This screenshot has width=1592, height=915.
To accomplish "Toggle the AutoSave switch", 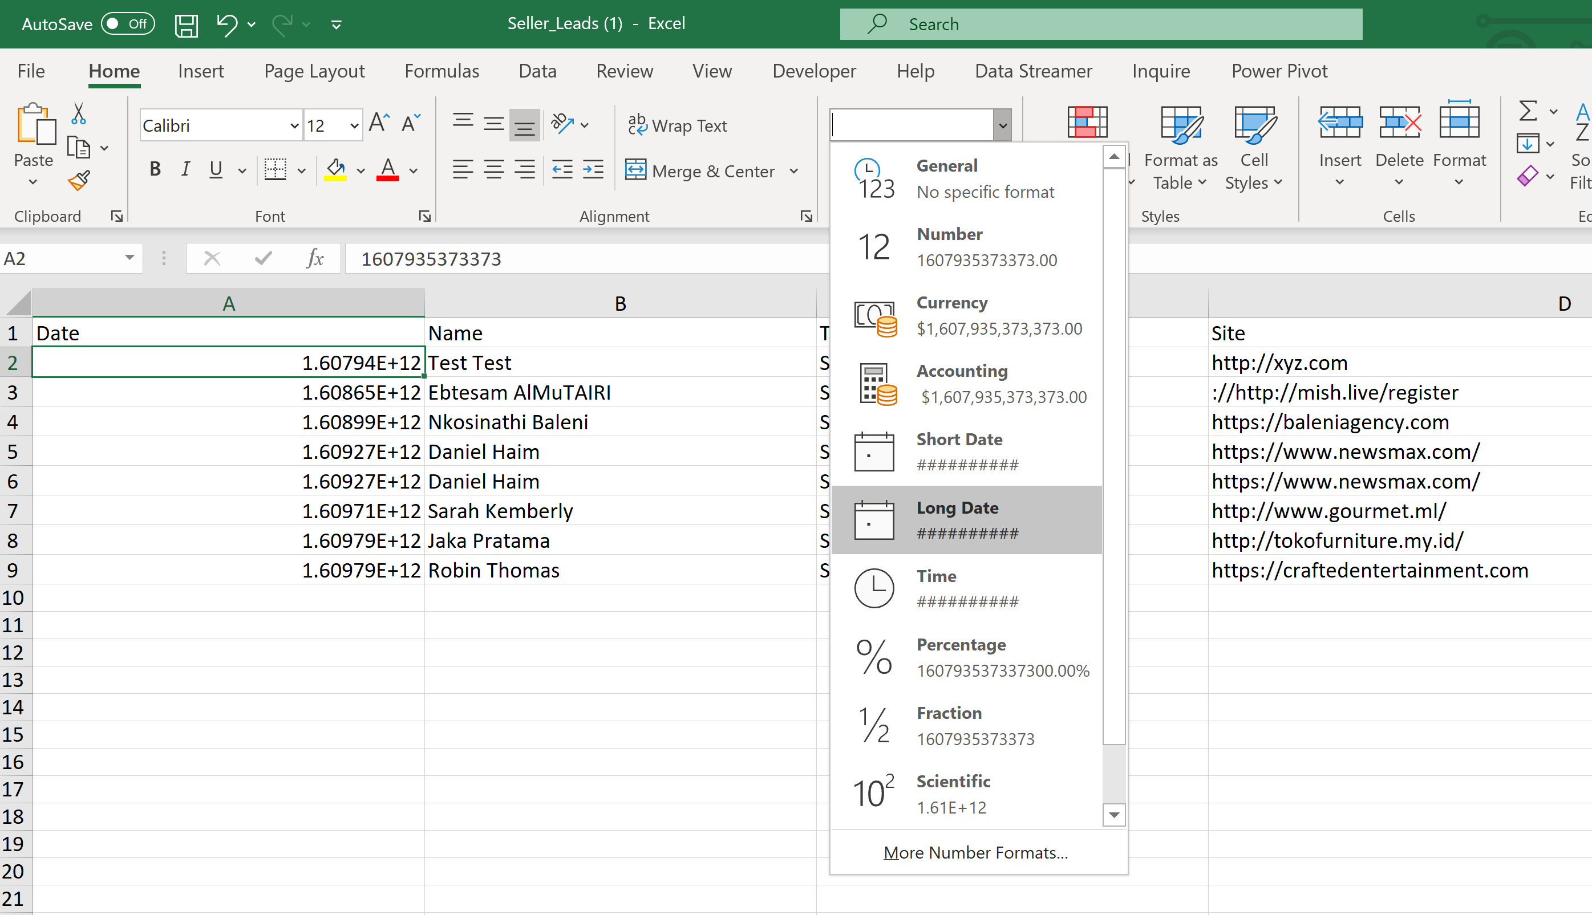I will pos(128,24).
